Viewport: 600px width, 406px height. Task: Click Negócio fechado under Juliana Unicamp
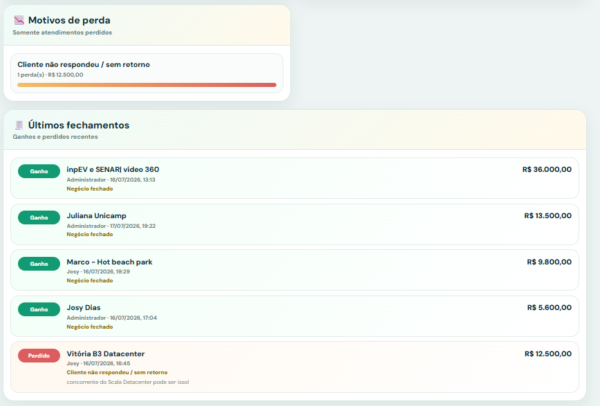pyautogui.click(x=90, y=234)
